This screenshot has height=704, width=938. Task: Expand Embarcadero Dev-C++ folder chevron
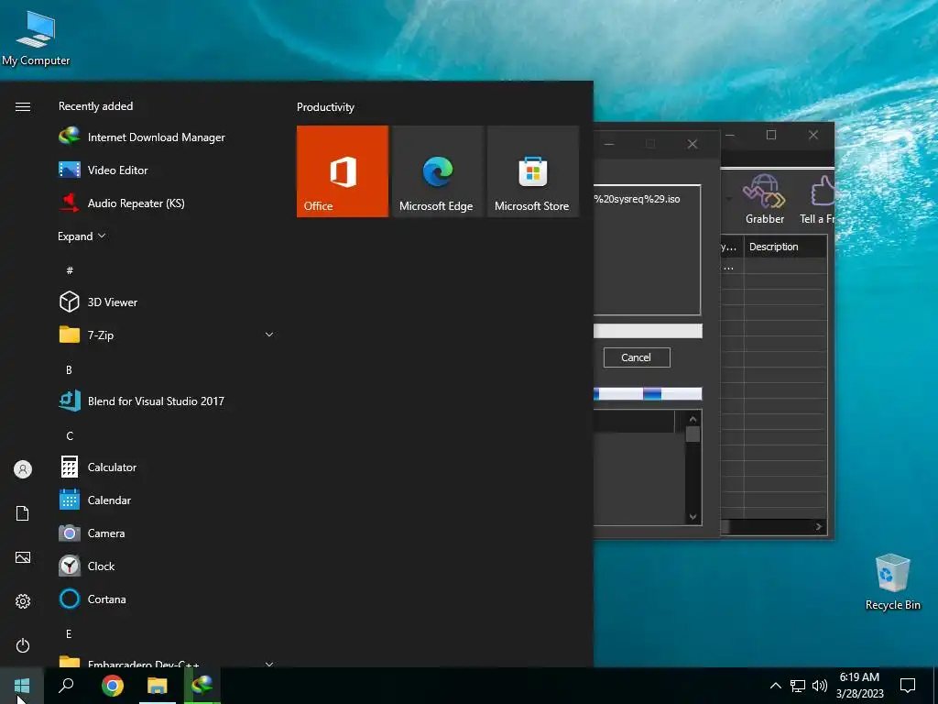click(269, 664)
